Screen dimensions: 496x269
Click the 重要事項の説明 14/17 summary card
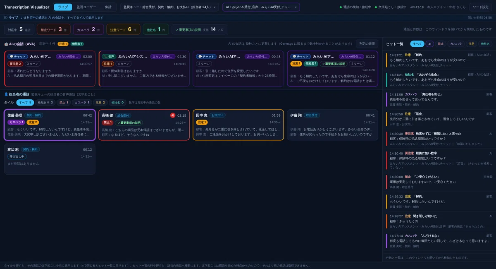199,29
